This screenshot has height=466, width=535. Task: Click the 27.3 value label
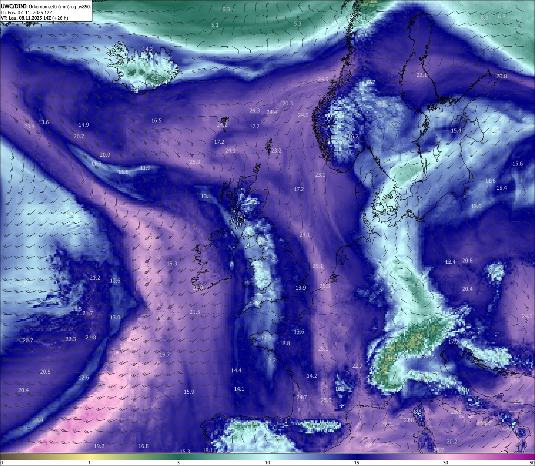click(x=518, y=402)
